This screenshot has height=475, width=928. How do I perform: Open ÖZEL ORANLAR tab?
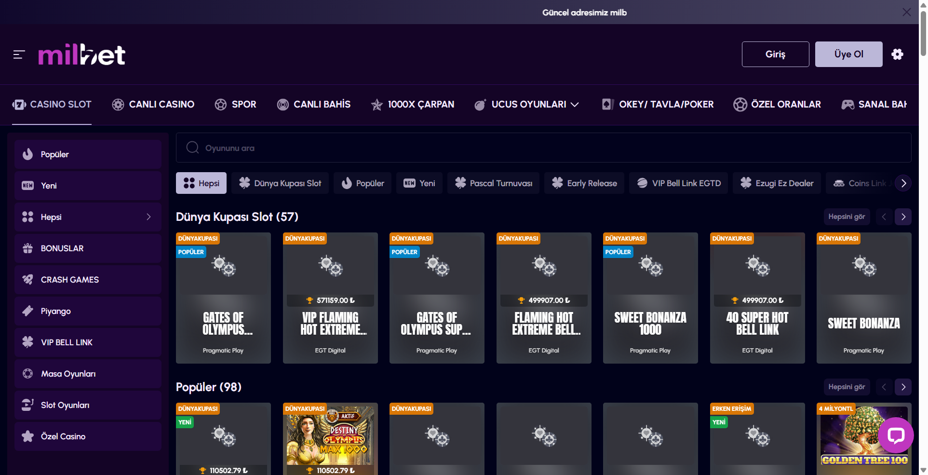[x=777, y=105]
